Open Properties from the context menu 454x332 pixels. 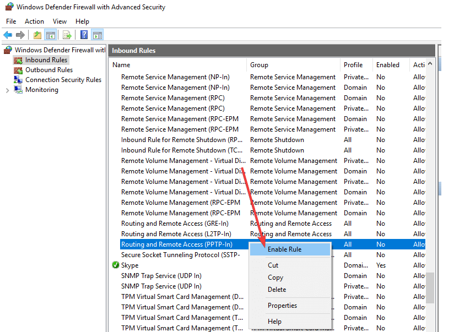[290, 306]
